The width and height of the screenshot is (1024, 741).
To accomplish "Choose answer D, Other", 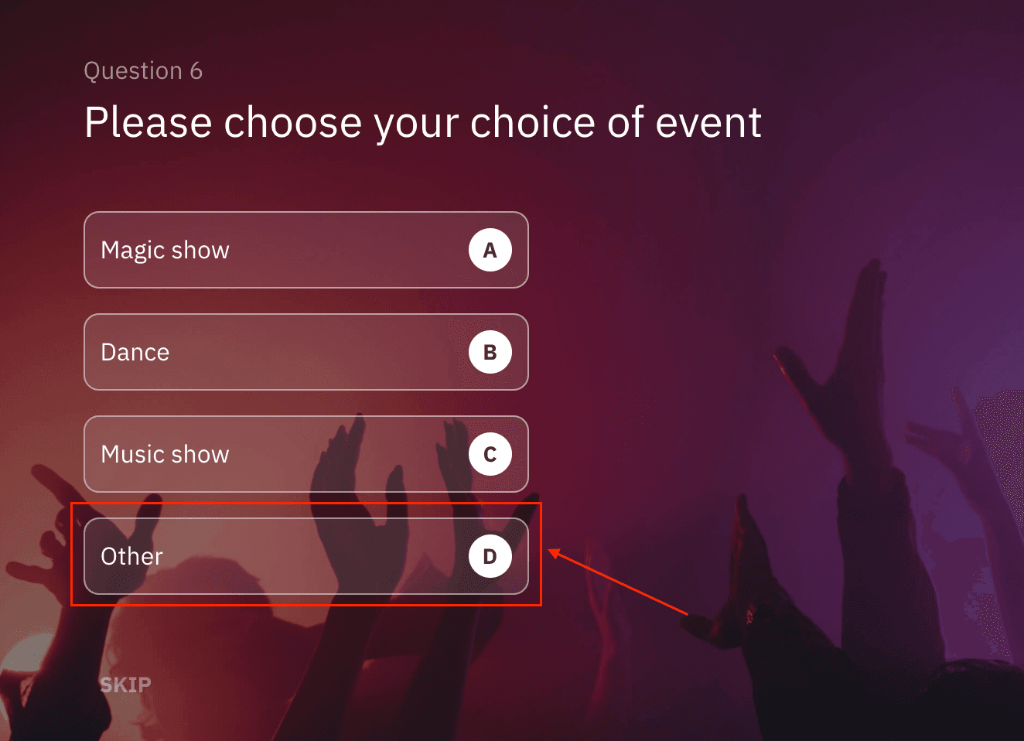I will click(x=305, y=556).
